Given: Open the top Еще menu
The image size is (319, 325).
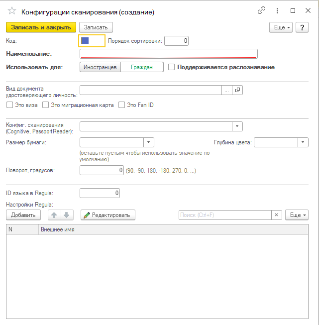Looking at the screenshot, I should pos(281,27).
